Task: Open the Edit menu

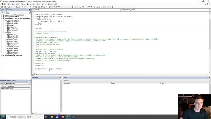Action: pyautogui.click(x=9, y=4)
